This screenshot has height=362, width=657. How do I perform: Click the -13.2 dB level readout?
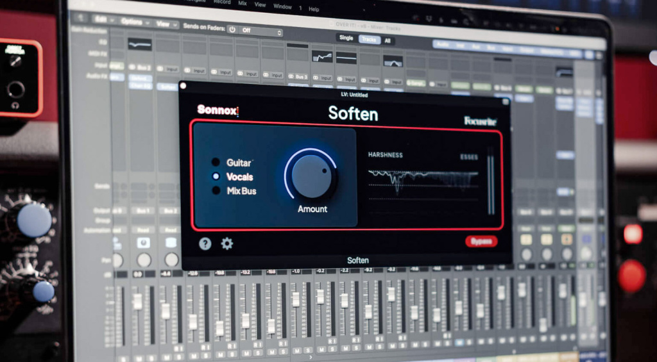tap(245, 272)
